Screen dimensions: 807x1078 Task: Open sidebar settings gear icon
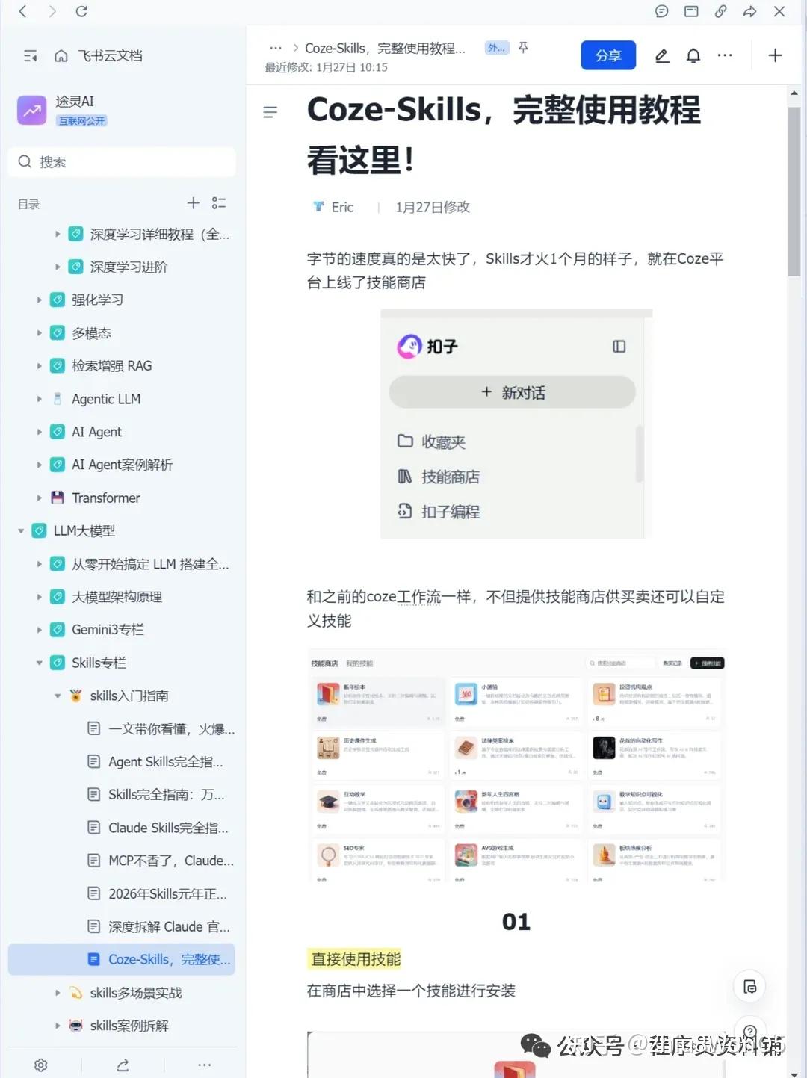coord(40,1065)
